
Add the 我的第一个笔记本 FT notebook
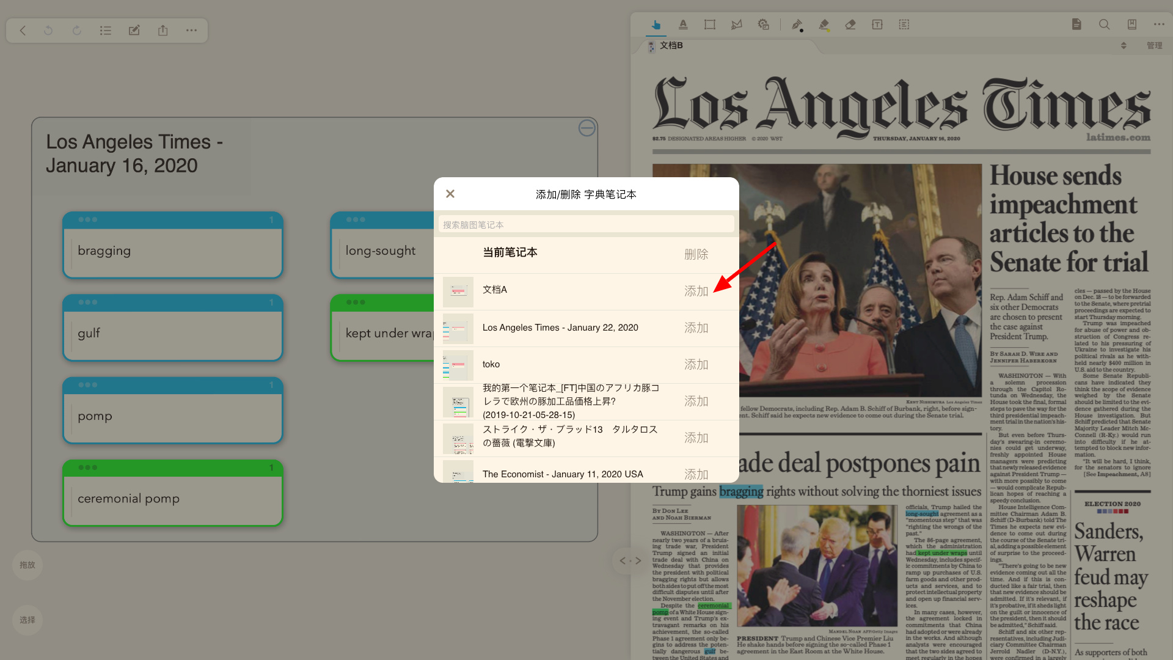pyautogui.click(x=696, y=401)
